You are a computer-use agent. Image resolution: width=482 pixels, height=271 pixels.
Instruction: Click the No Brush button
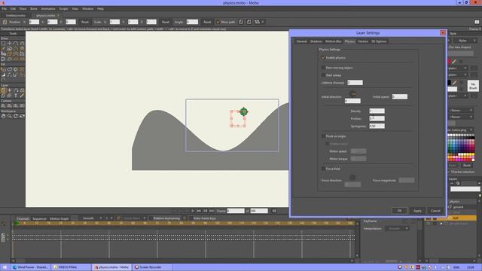point(473,86)
